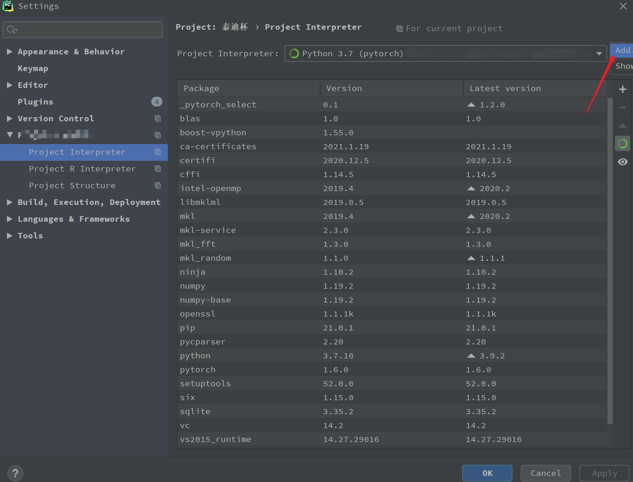Click the For current project icon
633x482 pixels.
(x=399, y=29)
